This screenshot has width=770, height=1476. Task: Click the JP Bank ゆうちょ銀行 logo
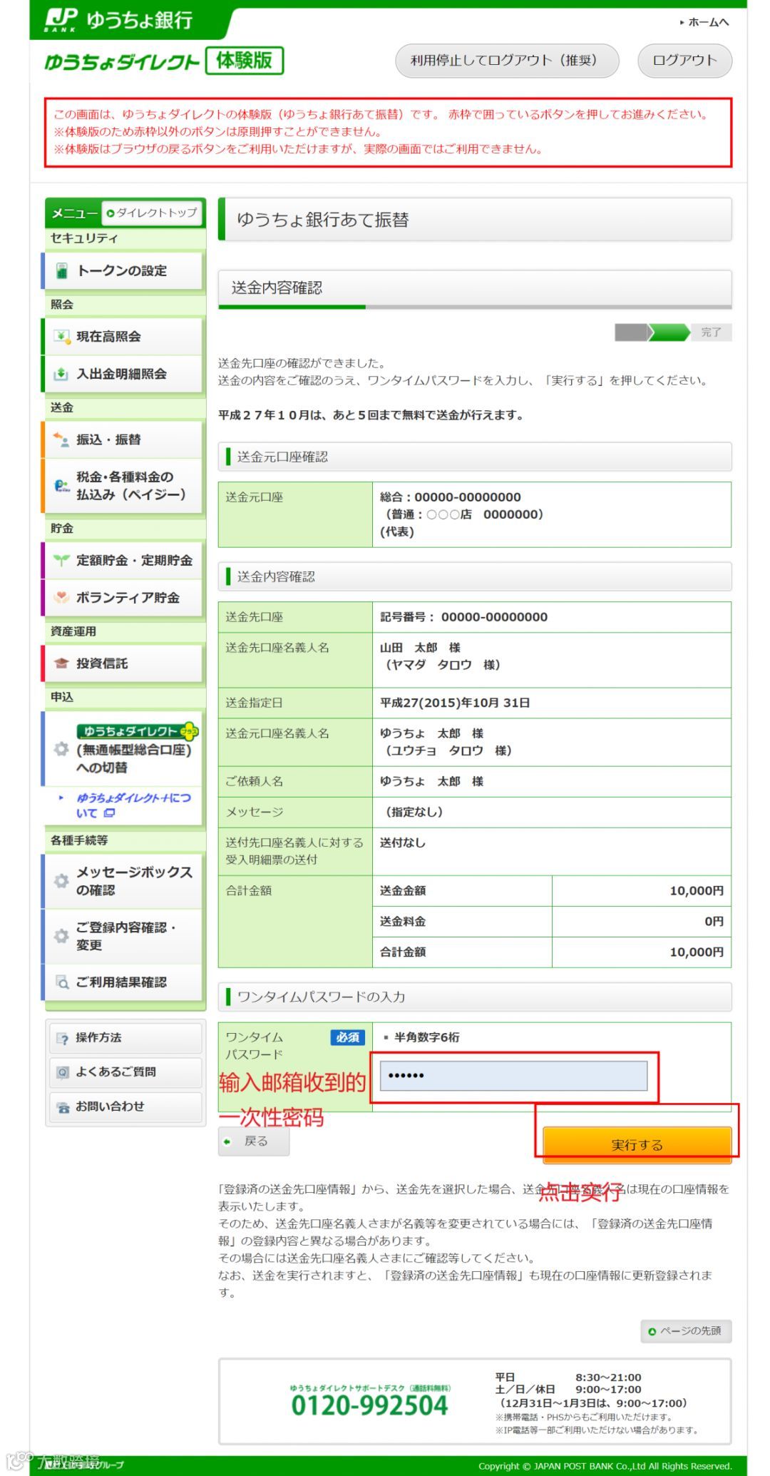tap(118, 20)
